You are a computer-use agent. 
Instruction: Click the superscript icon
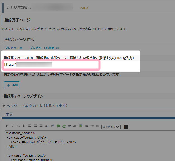[x=52, y=126]
